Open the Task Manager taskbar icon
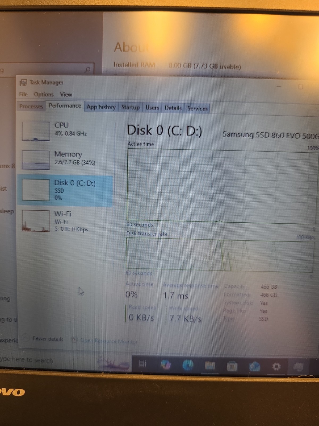This screenshot has width=319, height=426. pyautogui.click(x=299, y=367)
